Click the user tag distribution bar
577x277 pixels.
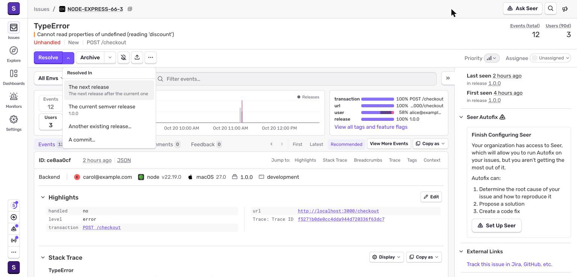[x=378, y=113]
